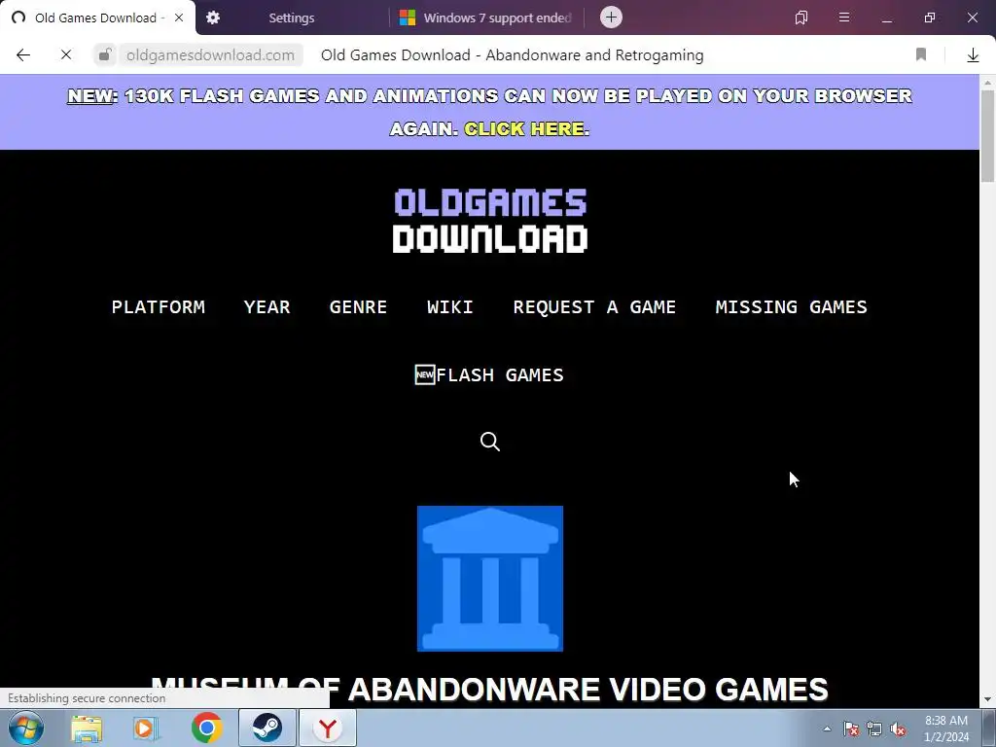Click the oldgamesdownload.com address field
Screen dimensions: 996x747
[210, 55]
